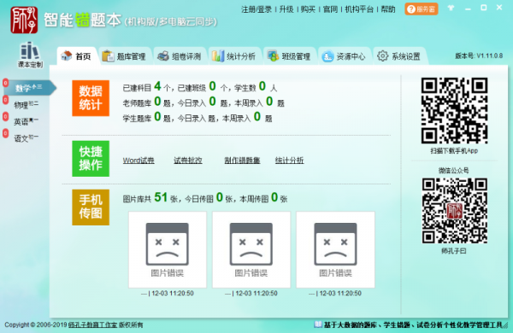Open the first 图片错误 thumbnail

point(168,249)
